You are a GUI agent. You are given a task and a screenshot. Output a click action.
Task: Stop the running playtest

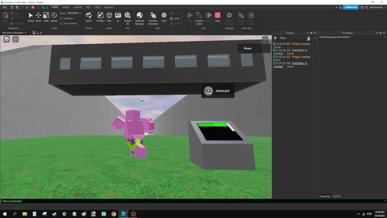click(x=218, y=17)
